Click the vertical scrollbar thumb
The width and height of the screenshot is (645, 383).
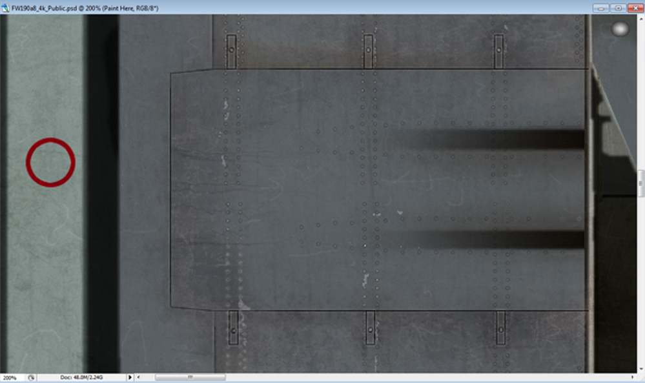[x=641, y=183]
